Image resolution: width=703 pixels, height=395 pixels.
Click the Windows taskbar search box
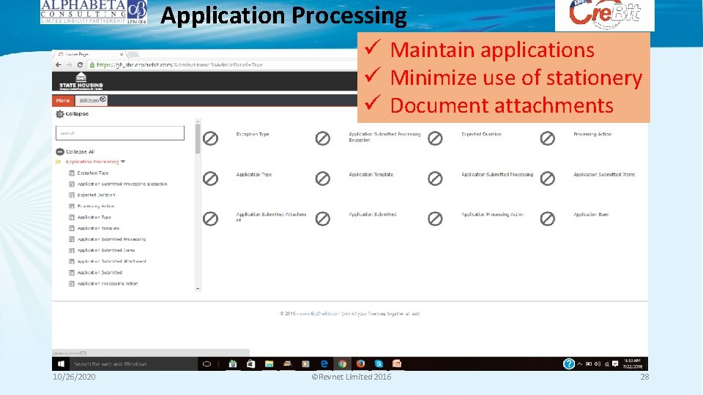pos(133,364)
